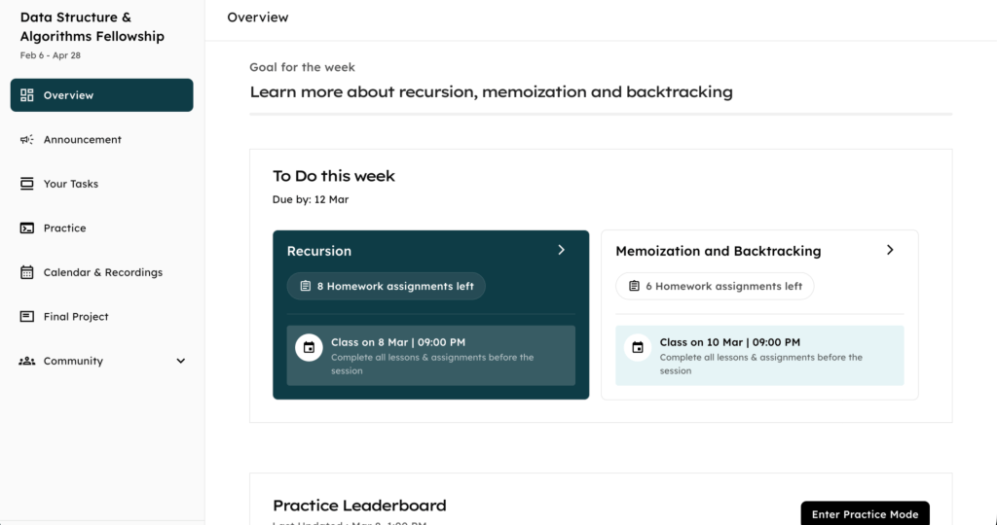The width and height of the screenshot is (997, 525).
Task: Expand the Community menu chevron
Action: click(180, 362)
